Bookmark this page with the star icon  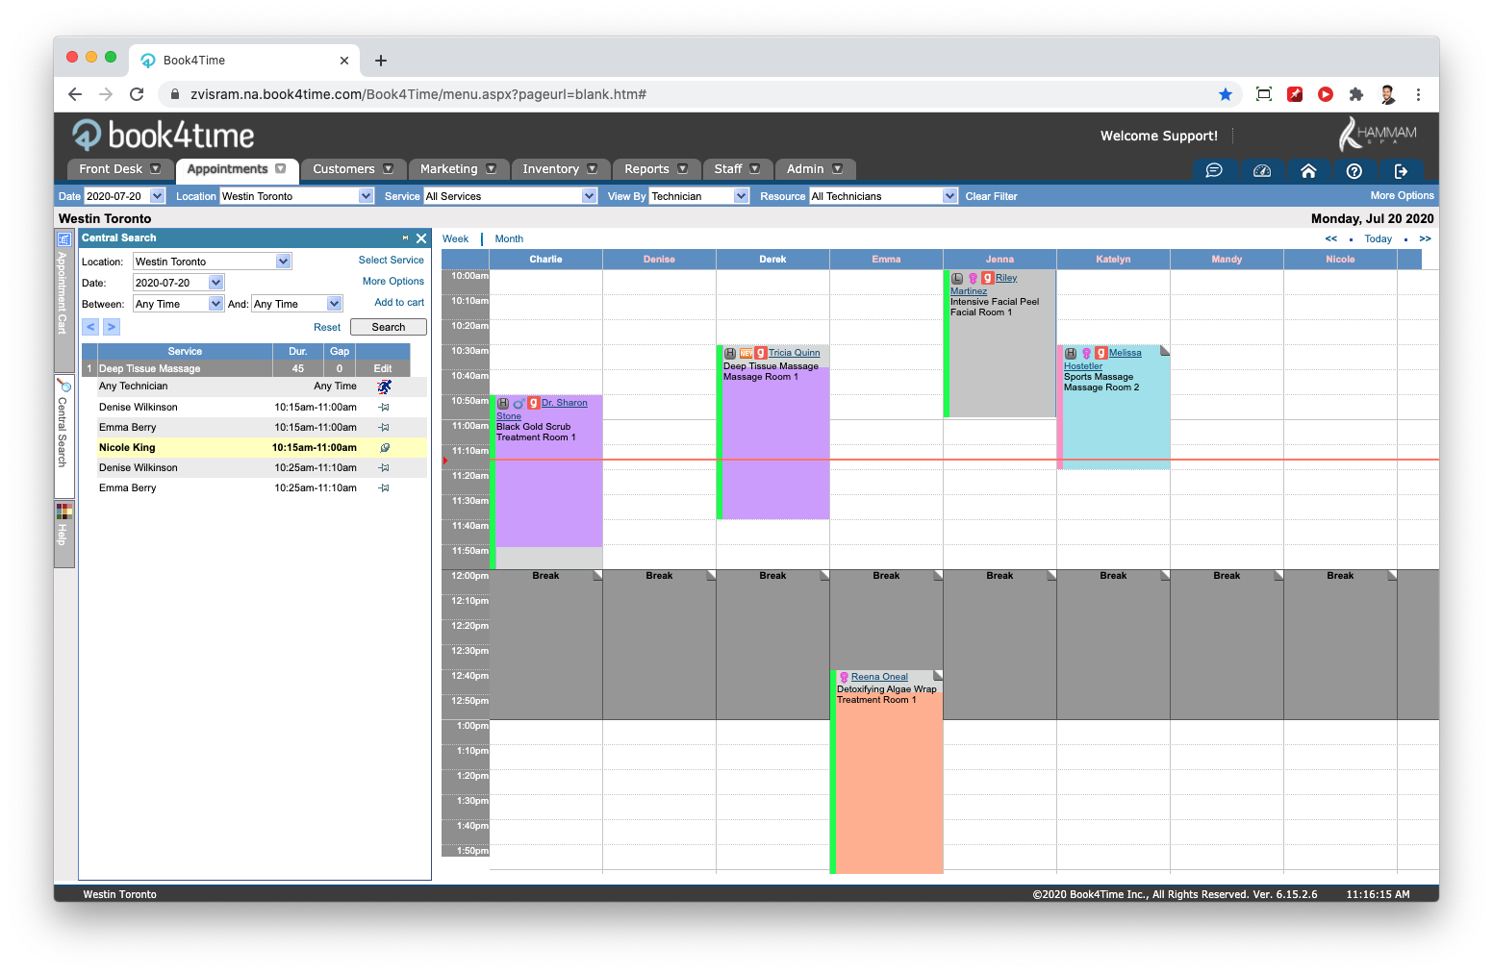click(x=1225, y=94)
